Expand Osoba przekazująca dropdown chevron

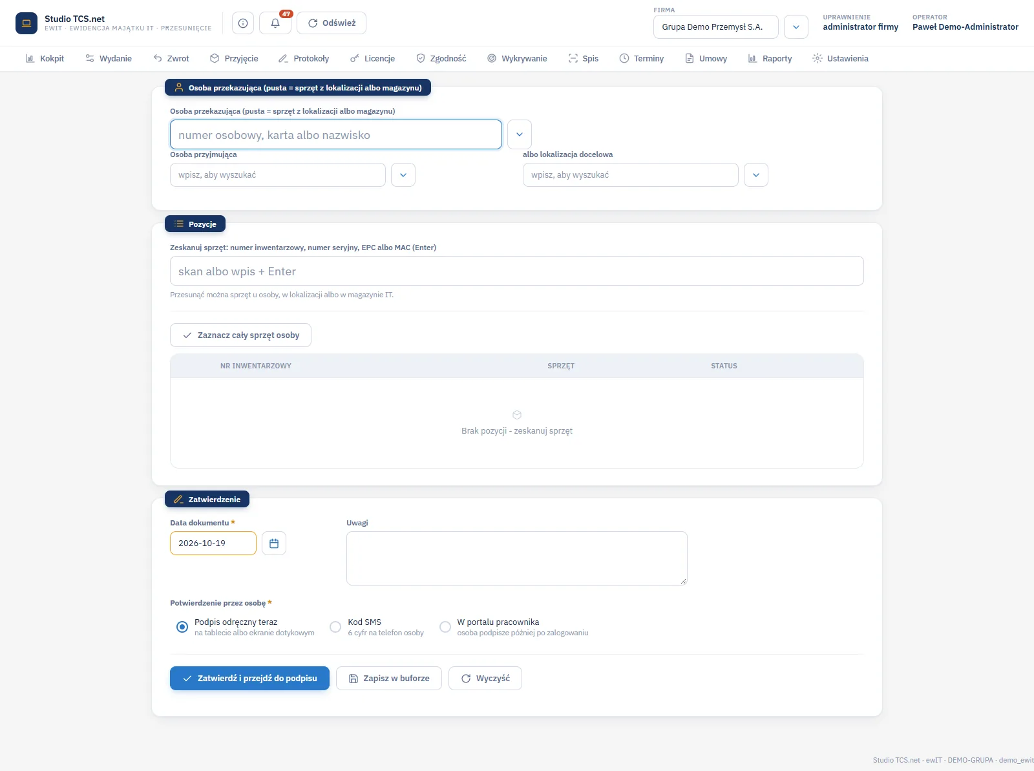pos(520,134)
